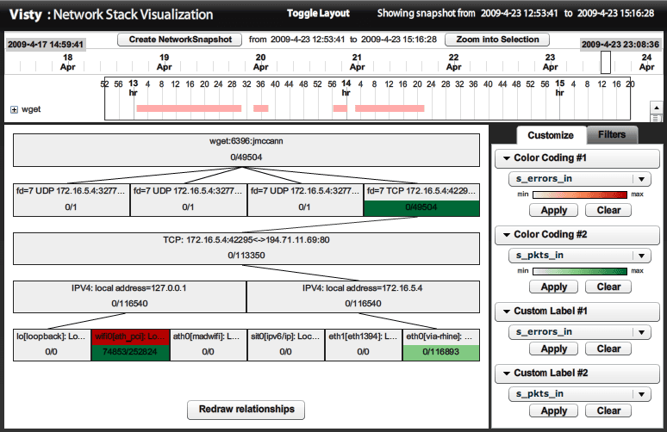Viewport: 667px width, 432px height.
Task: Collapse the Color Coding #1 section
Action: [x=504, y=158]
